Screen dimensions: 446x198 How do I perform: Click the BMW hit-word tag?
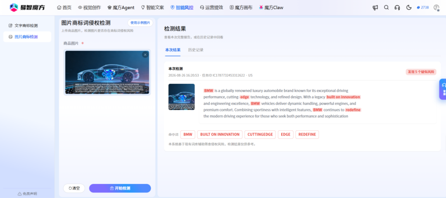(x=188, y=134)
